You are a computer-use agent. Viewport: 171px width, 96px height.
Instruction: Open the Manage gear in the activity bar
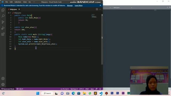(x=3, y=84)
